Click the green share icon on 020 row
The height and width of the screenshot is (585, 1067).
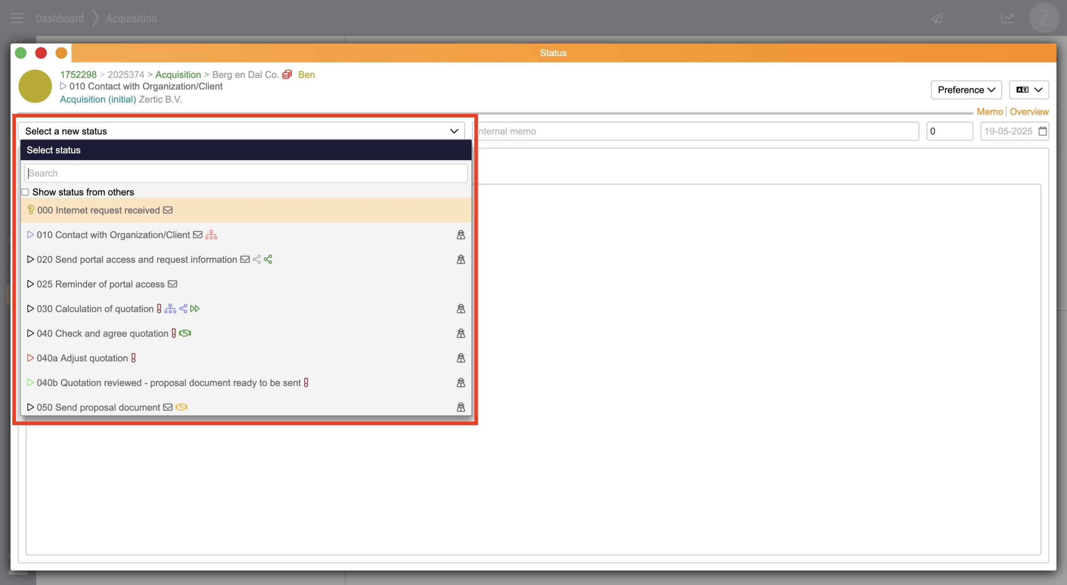coord(268,259)
